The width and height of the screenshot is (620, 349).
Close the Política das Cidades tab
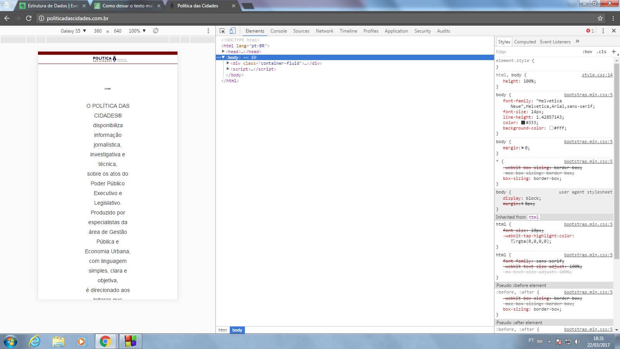(x=234, y=6)
